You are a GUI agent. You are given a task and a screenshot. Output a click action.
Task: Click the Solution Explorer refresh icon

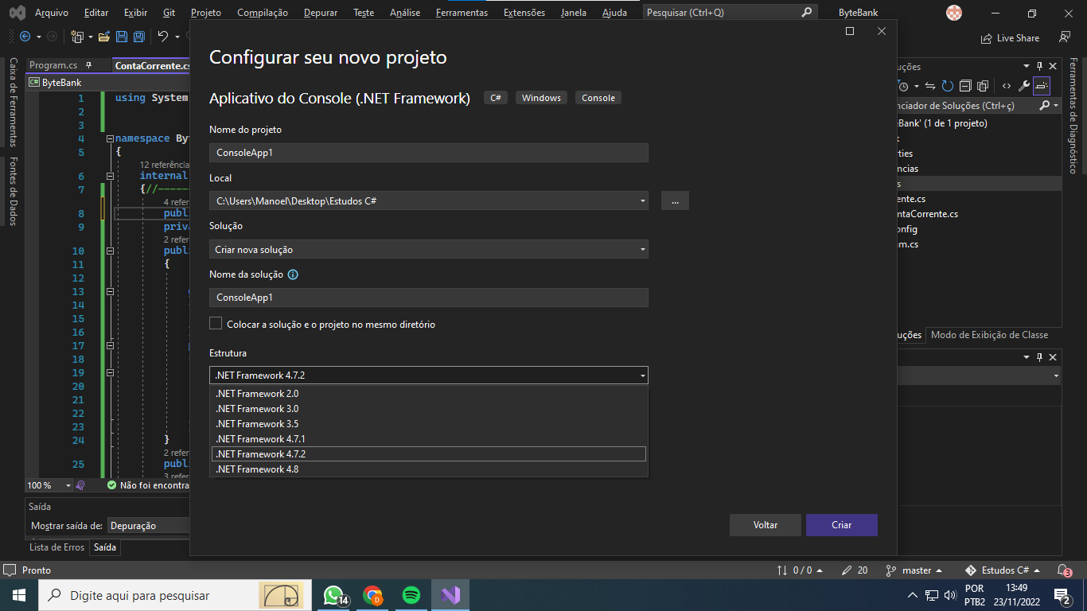click(947, 85)
